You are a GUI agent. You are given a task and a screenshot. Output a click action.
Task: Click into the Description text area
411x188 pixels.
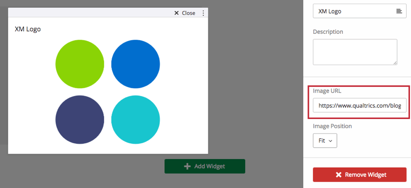(355, 52)
